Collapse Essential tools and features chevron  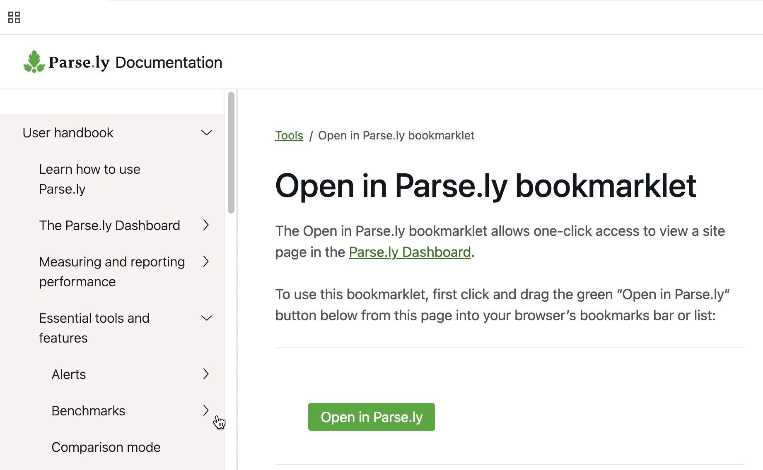[x=206, y=318]
